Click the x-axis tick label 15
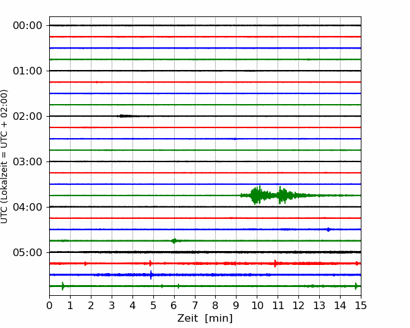Viewport: 410px width, 328px height. click(x=361, y=305)
